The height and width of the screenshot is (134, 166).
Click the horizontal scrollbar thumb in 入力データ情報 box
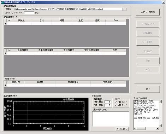[x=141, y=128]
